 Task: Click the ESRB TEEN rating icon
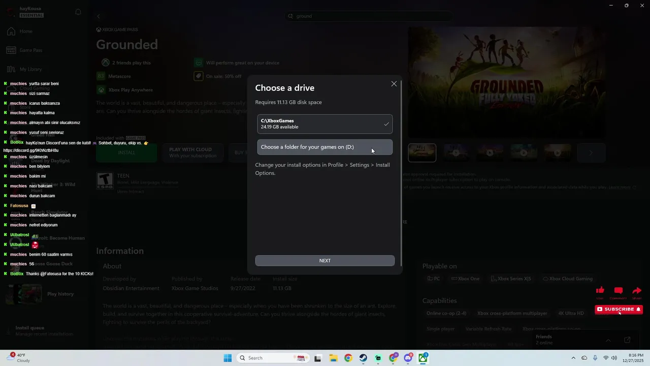tap(105, 181)
